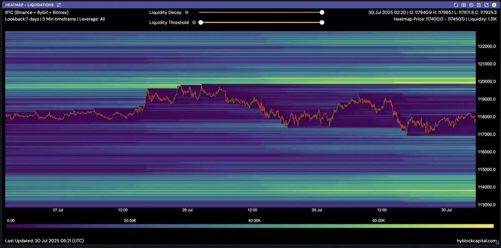Click the 60.00K legend value
The height and width of the screenshot is (248, 501).
379,220
